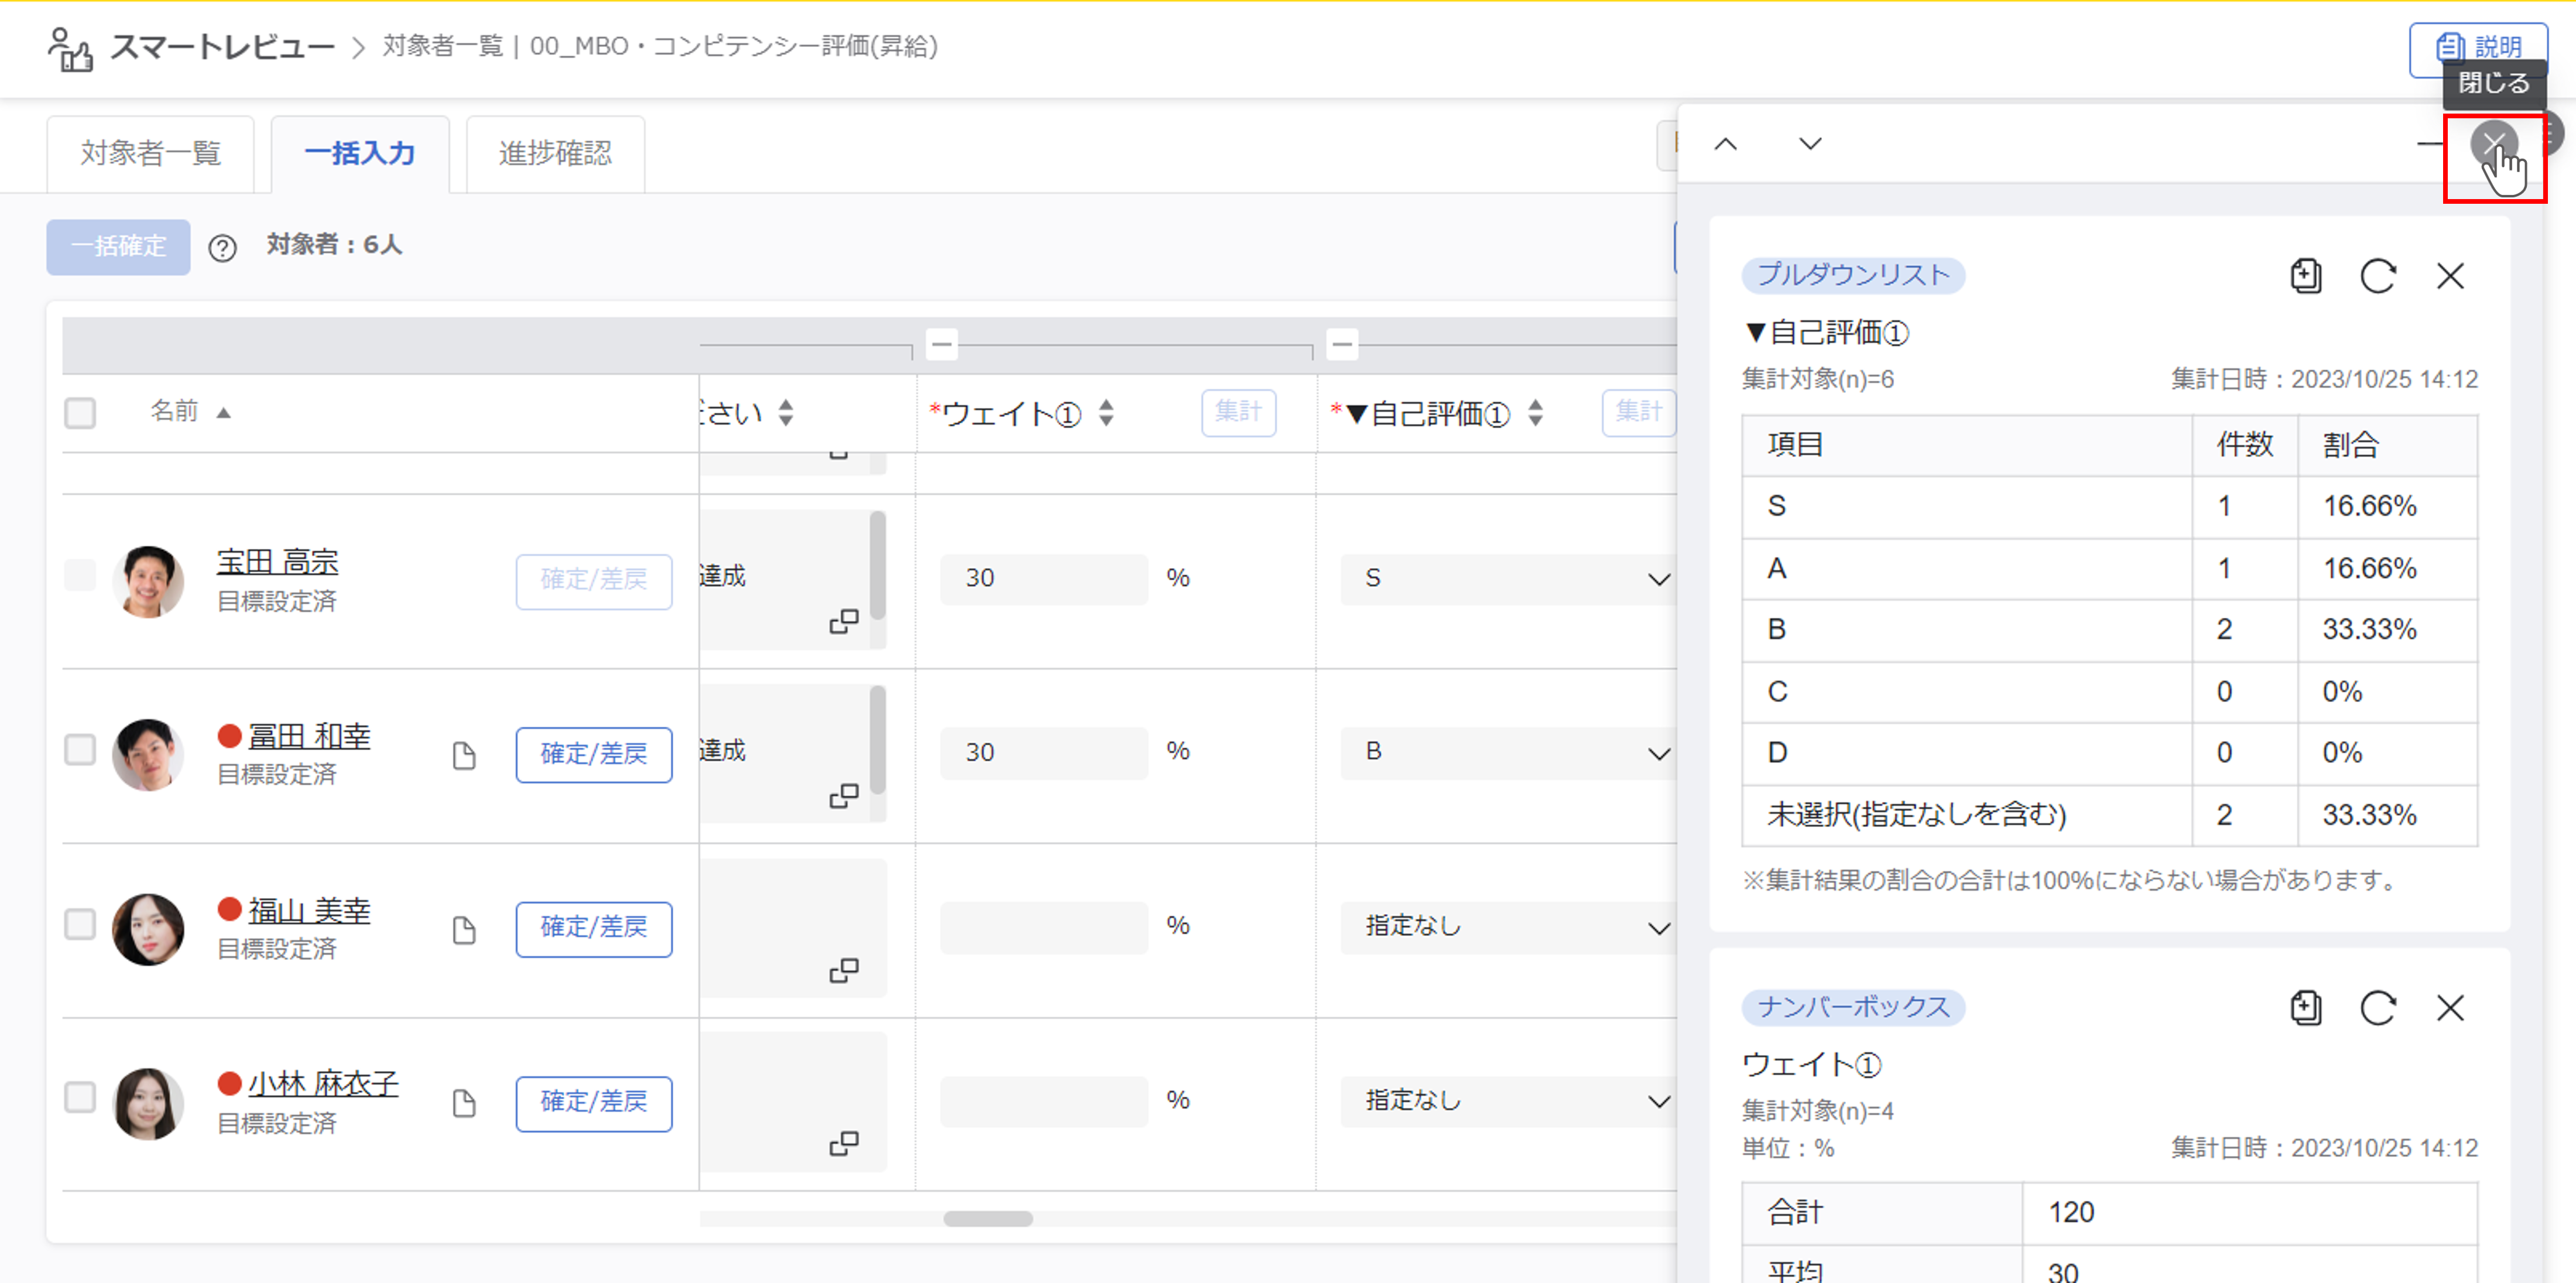Collapse column group above ウェイト①
This screenshot has height=1283, width=2576.
pos(941,345)
